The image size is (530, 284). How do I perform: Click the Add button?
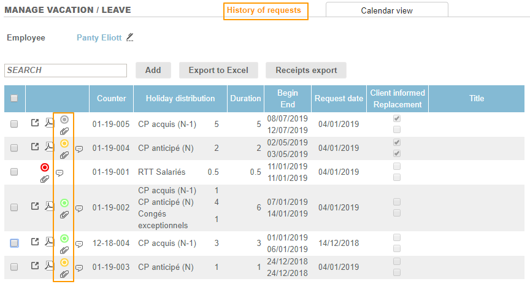153,70
